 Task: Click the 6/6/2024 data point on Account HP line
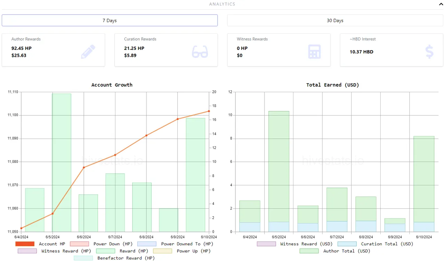coord(84,167)
